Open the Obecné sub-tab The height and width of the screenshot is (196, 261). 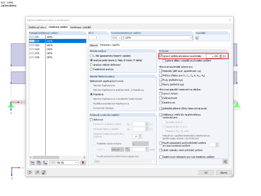coord(93,45)
